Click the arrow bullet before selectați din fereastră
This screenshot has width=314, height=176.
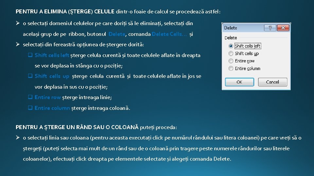18,44
